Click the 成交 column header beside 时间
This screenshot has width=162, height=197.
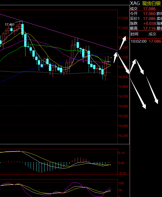pos(152,34)
